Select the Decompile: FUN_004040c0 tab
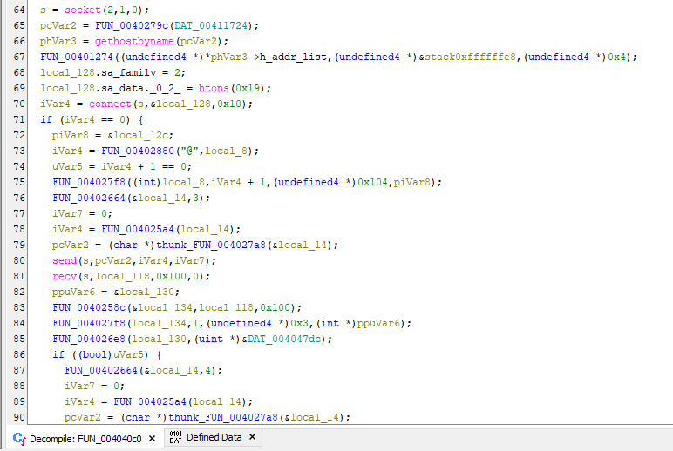The height and width of the screenshot is (451, 673). (x=85, y=438)
